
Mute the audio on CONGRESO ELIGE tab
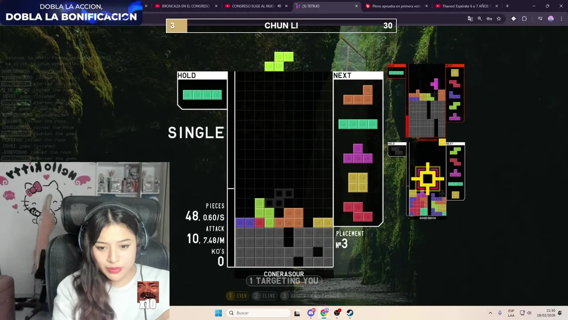(279, 6)
